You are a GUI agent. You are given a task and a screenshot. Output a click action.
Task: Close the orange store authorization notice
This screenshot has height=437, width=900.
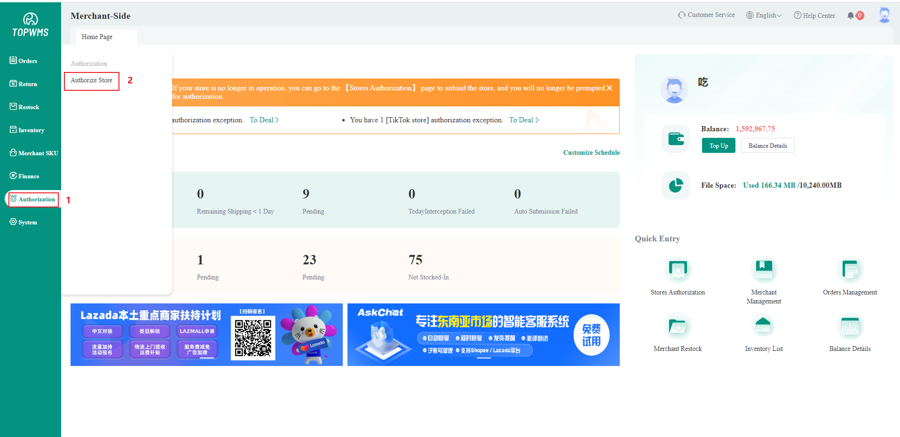(609, 88)
